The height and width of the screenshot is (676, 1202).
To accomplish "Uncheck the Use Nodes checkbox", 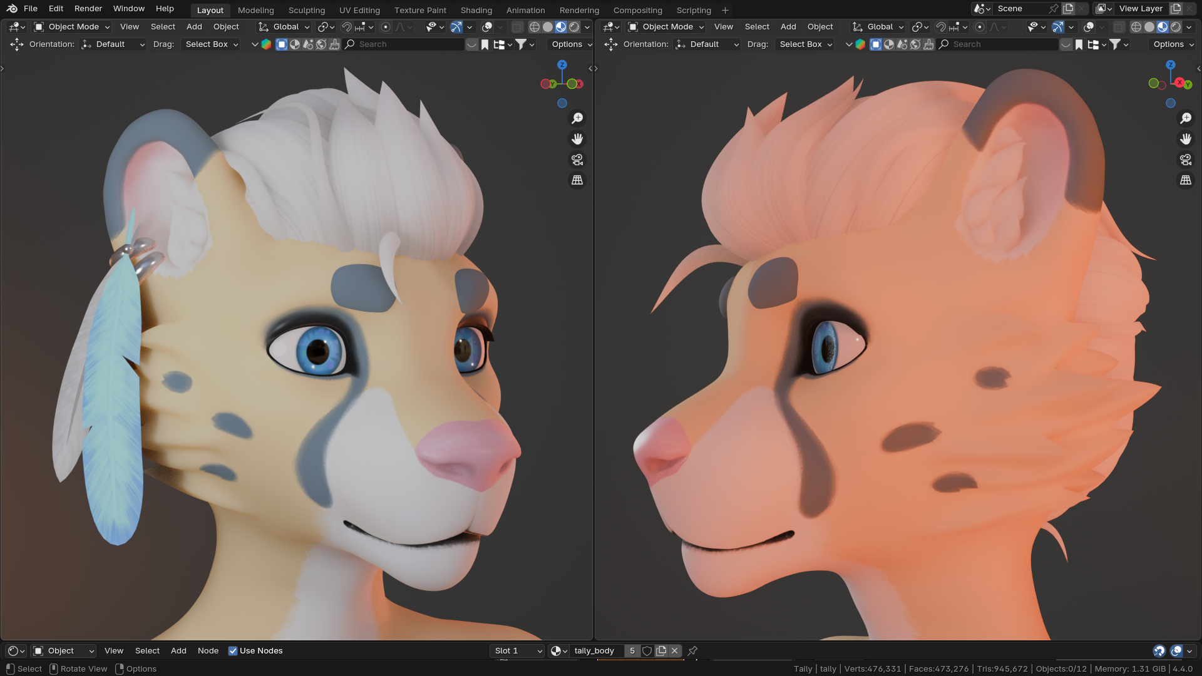I will tap(233, 651).
